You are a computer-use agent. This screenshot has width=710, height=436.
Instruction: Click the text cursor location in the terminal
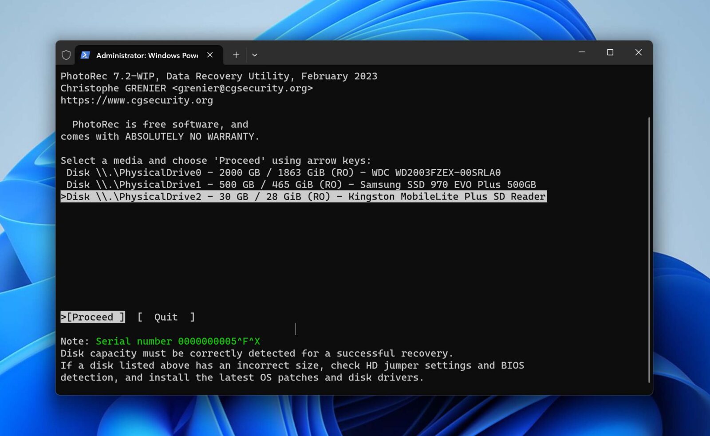coord(296,329)
